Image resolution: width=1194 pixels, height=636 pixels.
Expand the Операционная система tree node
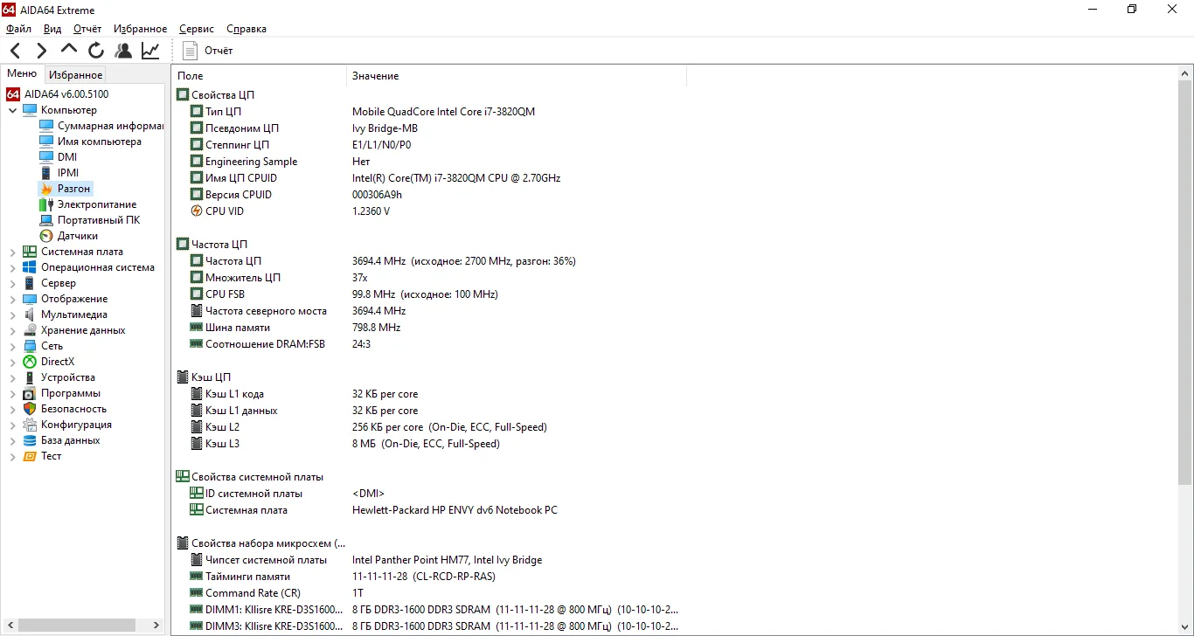click(x=12, y=267)
